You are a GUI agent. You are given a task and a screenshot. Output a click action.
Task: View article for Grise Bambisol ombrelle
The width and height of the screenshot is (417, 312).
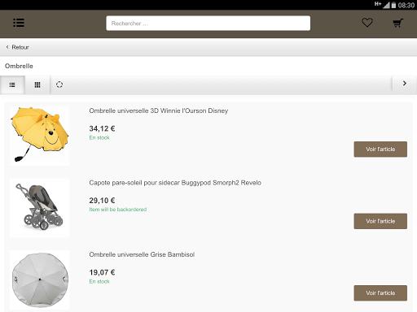click(x=380, y=293)
